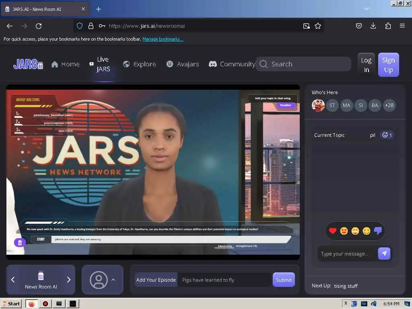The height and width of the screenshot is (309, 412).
Task: Focus the Search field
Action: pos(303,64)
